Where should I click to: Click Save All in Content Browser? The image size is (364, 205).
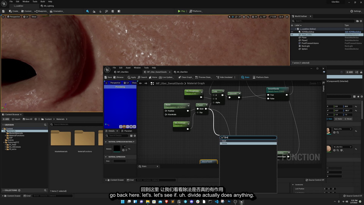click(x=27, y=119)
